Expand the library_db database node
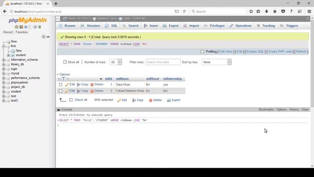The image size is (314, 177). pyautogui.click(x=3, y=64)
